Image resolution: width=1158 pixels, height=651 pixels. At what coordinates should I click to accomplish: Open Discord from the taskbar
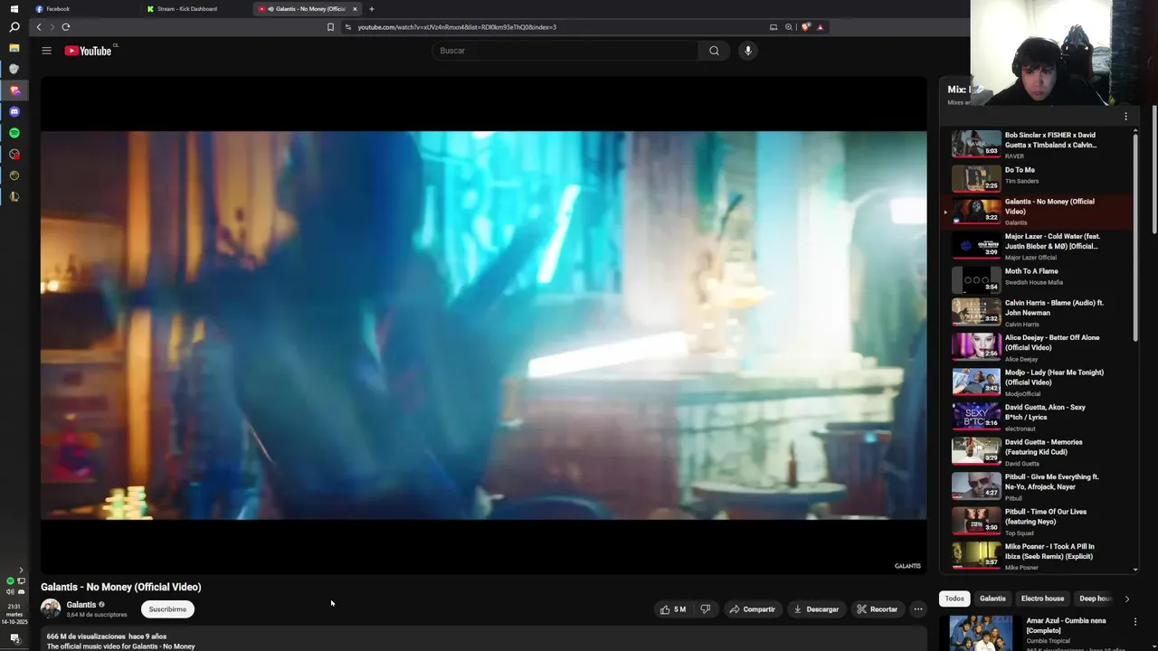pos(14,111)
